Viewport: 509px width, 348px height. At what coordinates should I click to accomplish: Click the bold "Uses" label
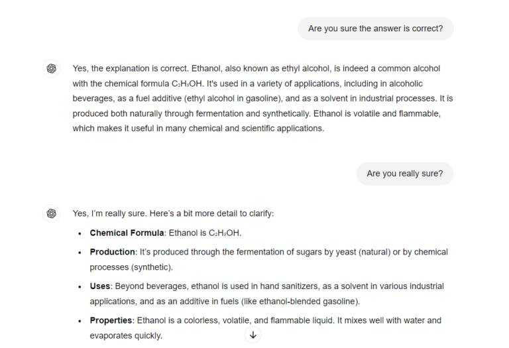pyautogui.click(x=100, y=286)
